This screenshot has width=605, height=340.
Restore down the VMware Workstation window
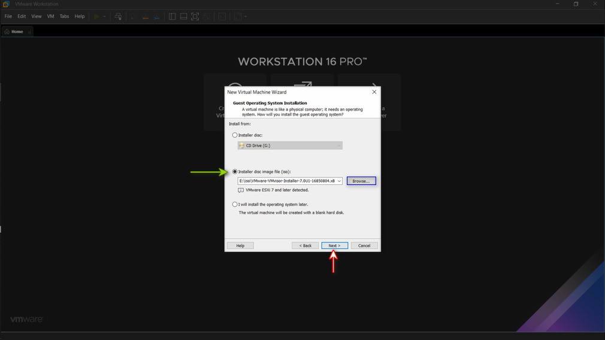click(576, 4)
